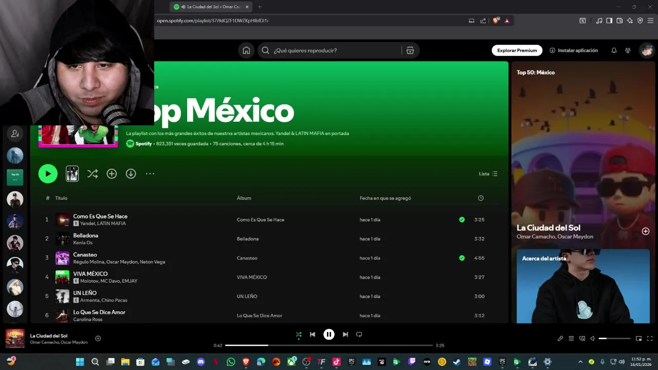This screenshot has height=370, width=658.
Task: Toggle saved checkmark for Canasteo
Action: [x=462, y=258]
